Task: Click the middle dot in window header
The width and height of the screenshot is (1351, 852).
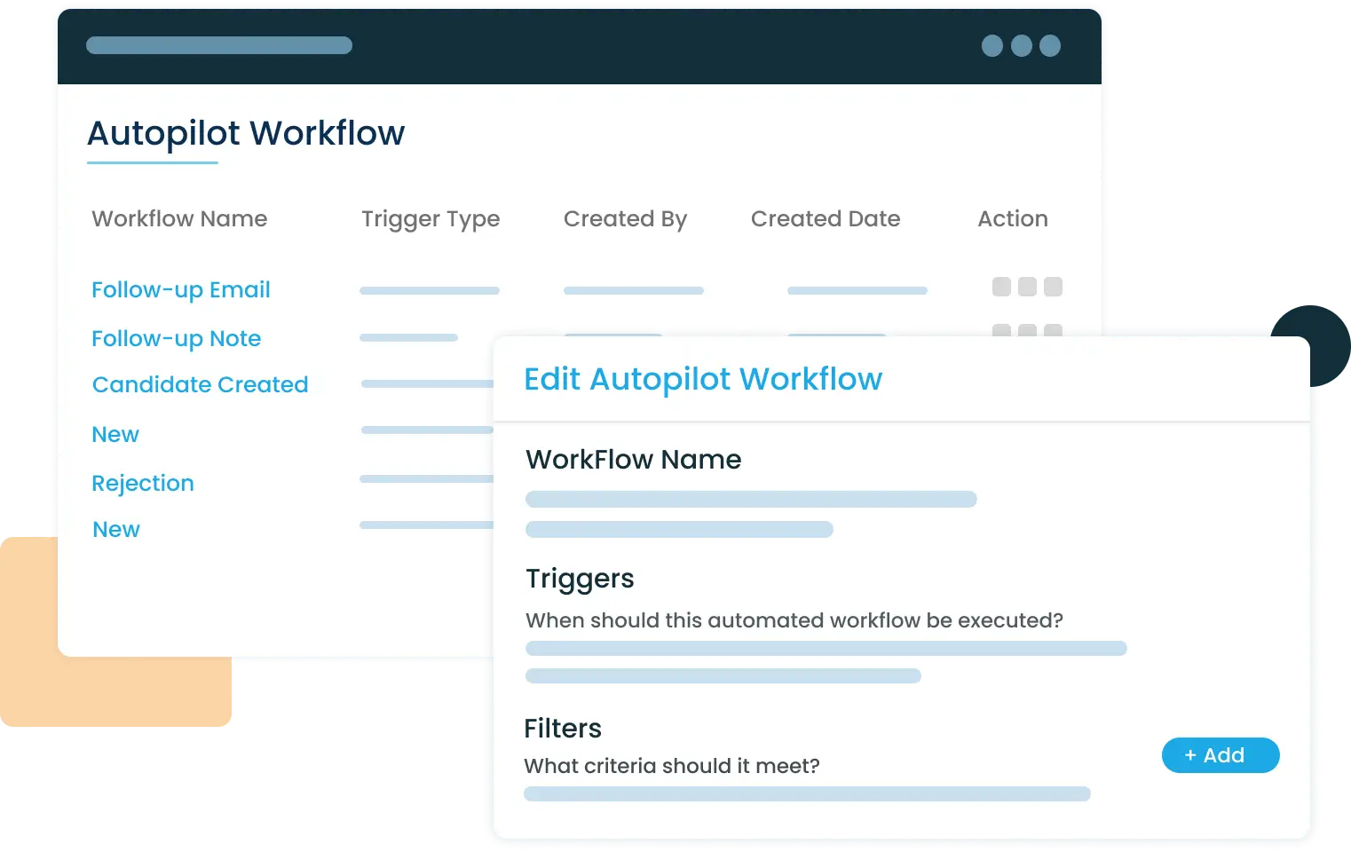Action: click(x=1022, y=45)
